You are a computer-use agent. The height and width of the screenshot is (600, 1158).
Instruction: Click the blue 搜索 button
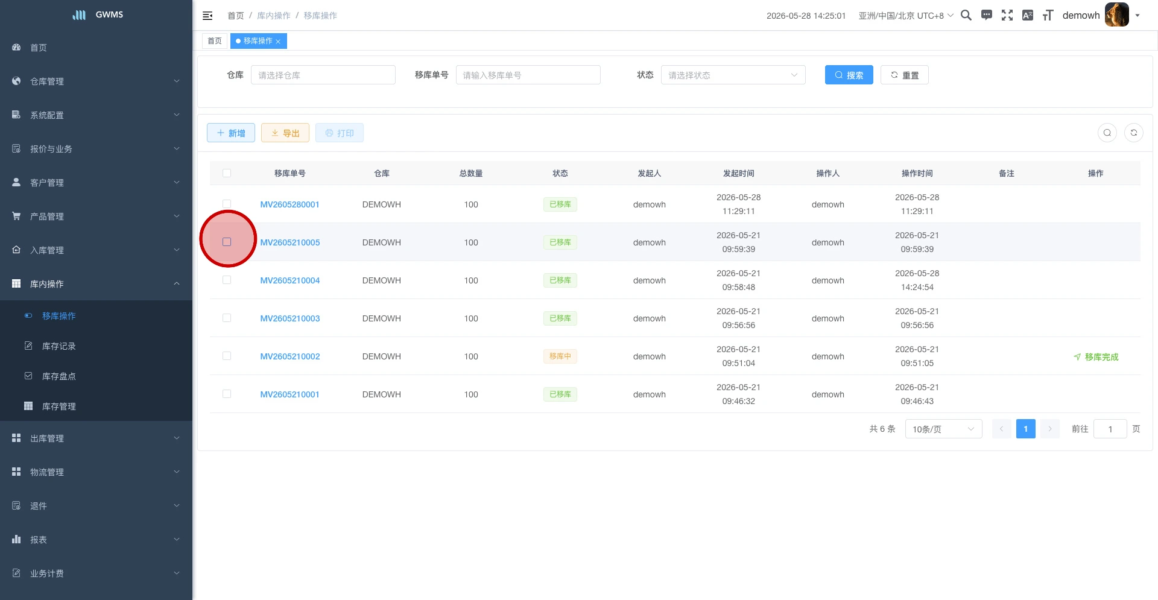[x=849, y=75]
